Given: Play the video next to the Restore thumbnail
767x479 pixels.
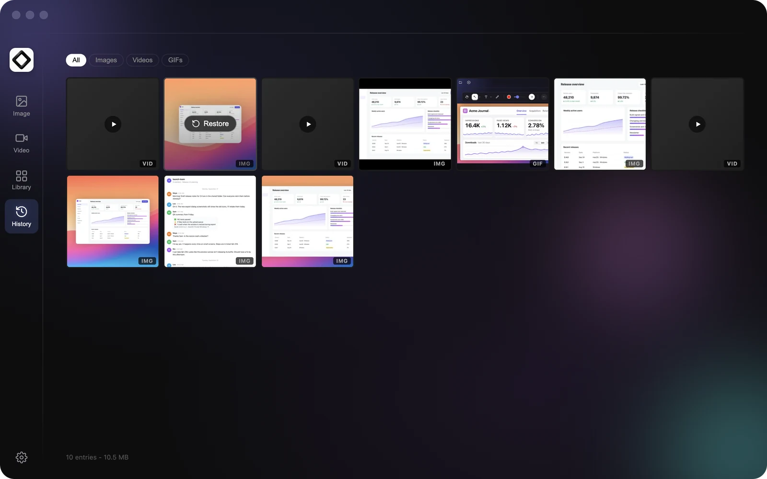Looking at the screenshot, I should point(308,124).
